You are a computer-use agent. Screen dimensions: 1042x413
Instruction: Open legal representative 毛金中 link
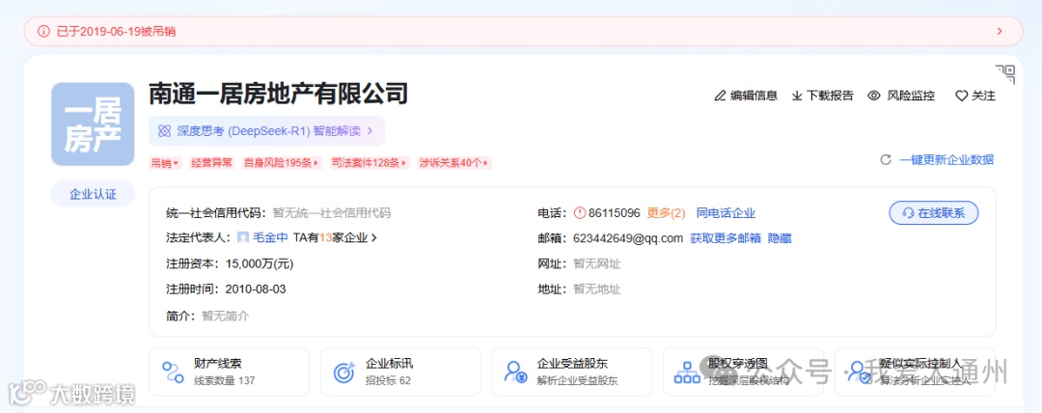(x=270, y=237)
